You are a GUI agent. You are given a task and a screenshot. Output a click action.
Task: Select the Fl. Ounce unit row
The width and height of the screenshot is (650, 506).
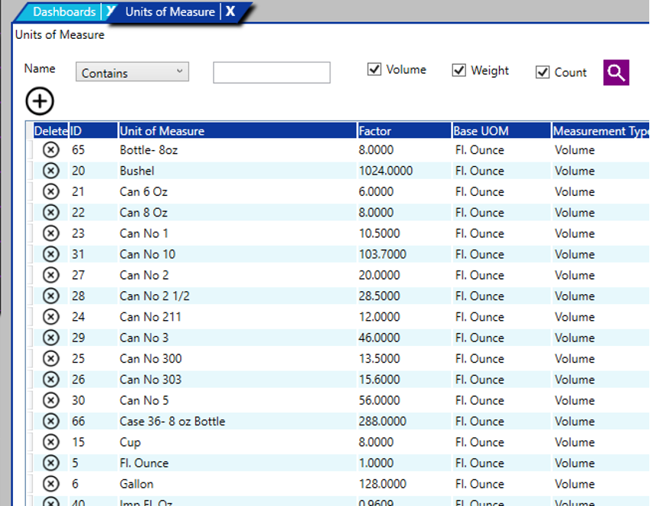coord(144,463)
